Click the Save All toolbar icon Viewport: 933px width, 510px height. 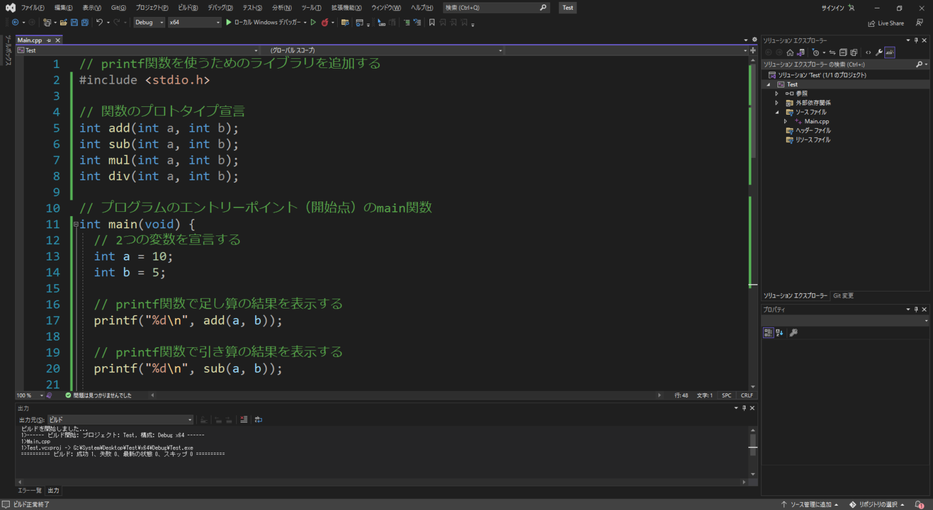[x=84, y=22]
